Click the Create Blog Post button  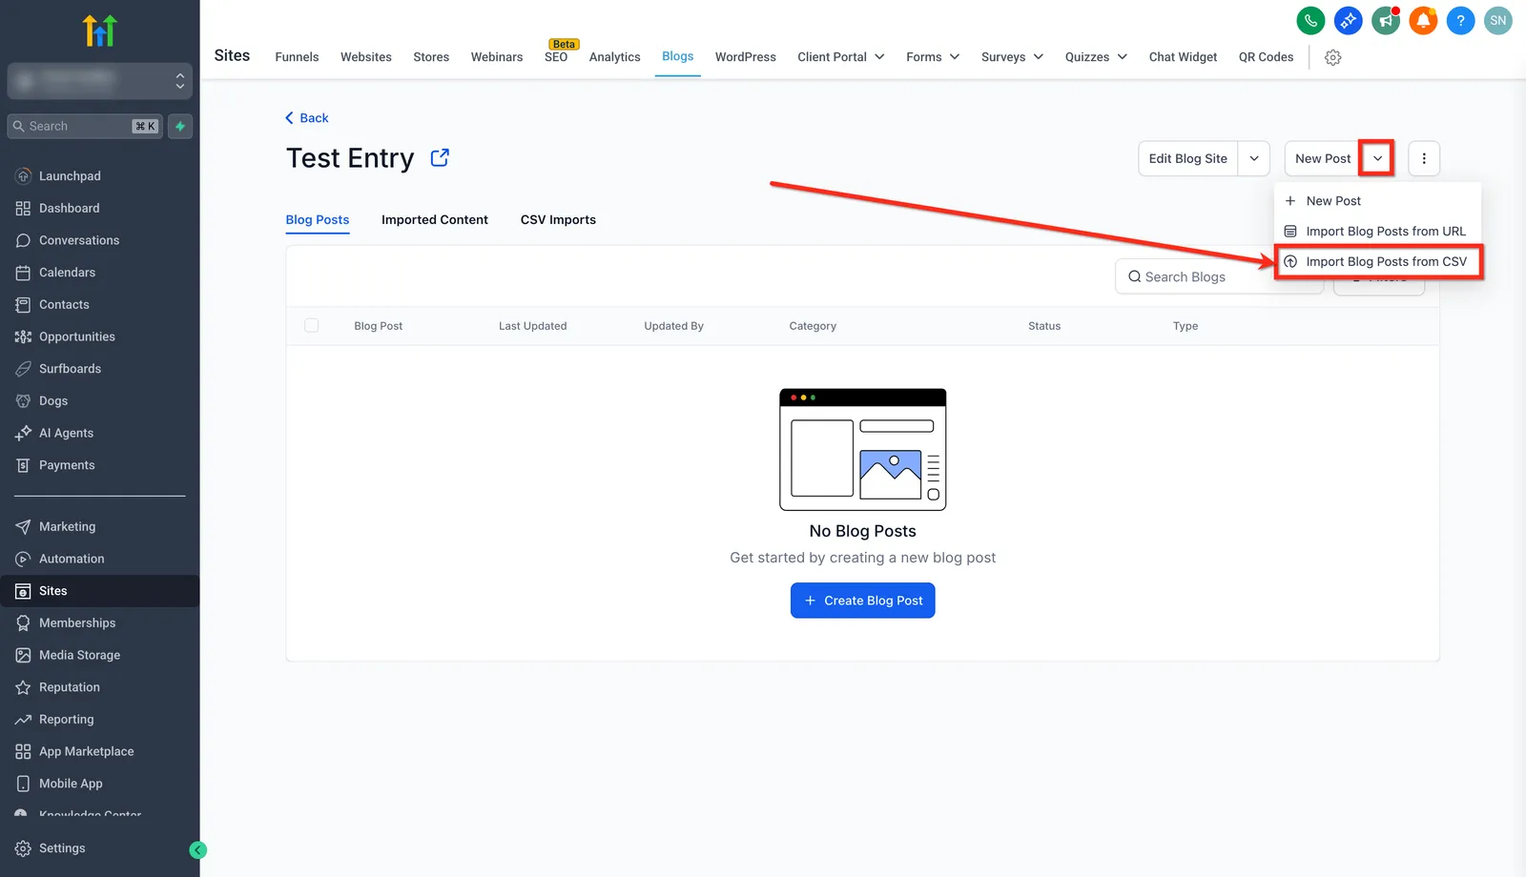coord(863,601)
